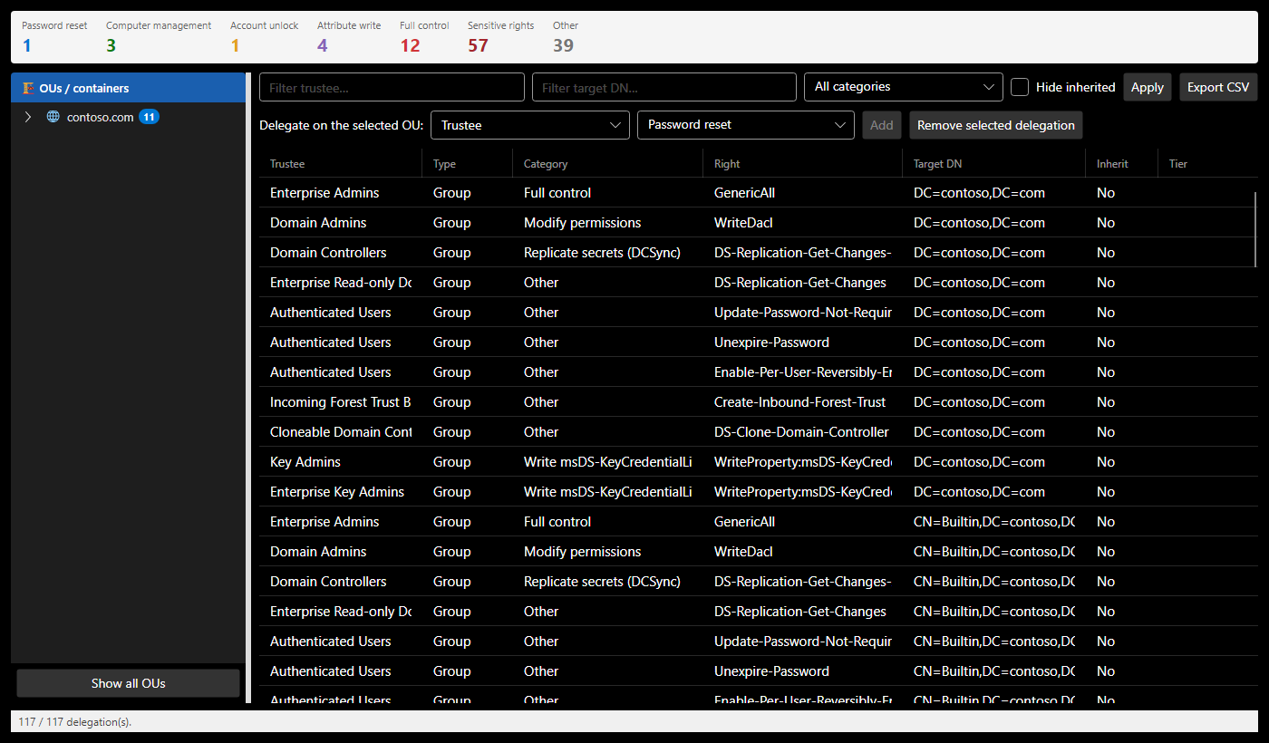1269x743 pixels.
Task: Click the OUs / containers header icon
Action: [x=29, y=88]
